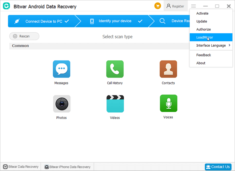Click the Select scan type heading

117,37
